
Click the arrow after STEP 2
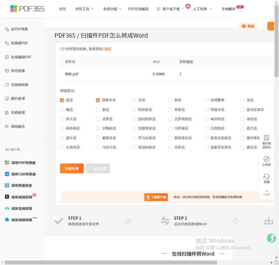pyautogui.click(x=236, y=221)
